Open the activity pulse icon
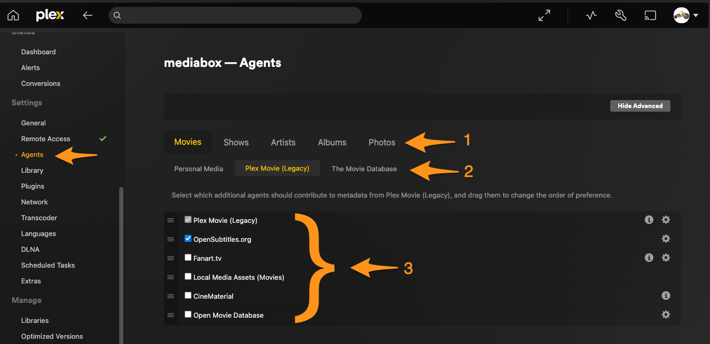The height and width of the screenshot is (344, 710). tap(591, 15)
